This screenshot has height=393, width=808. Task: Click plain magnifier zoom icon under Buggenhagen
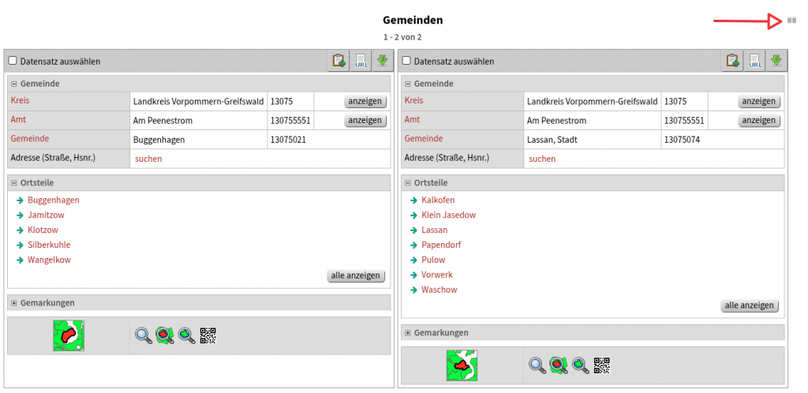(143, 335)
